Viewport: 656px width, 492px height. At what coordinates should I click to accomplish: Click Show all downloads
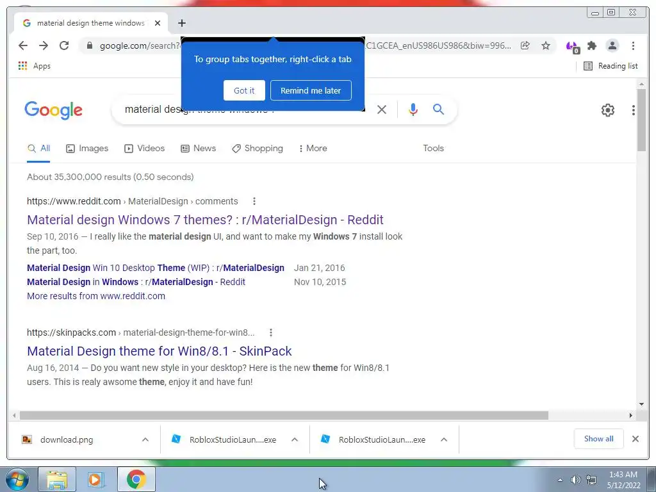point(599,439)
